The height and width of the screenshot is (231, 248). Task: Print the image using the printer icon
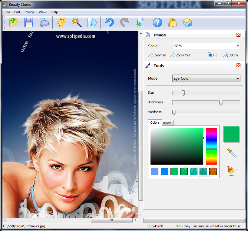click(x=44, y=22)
